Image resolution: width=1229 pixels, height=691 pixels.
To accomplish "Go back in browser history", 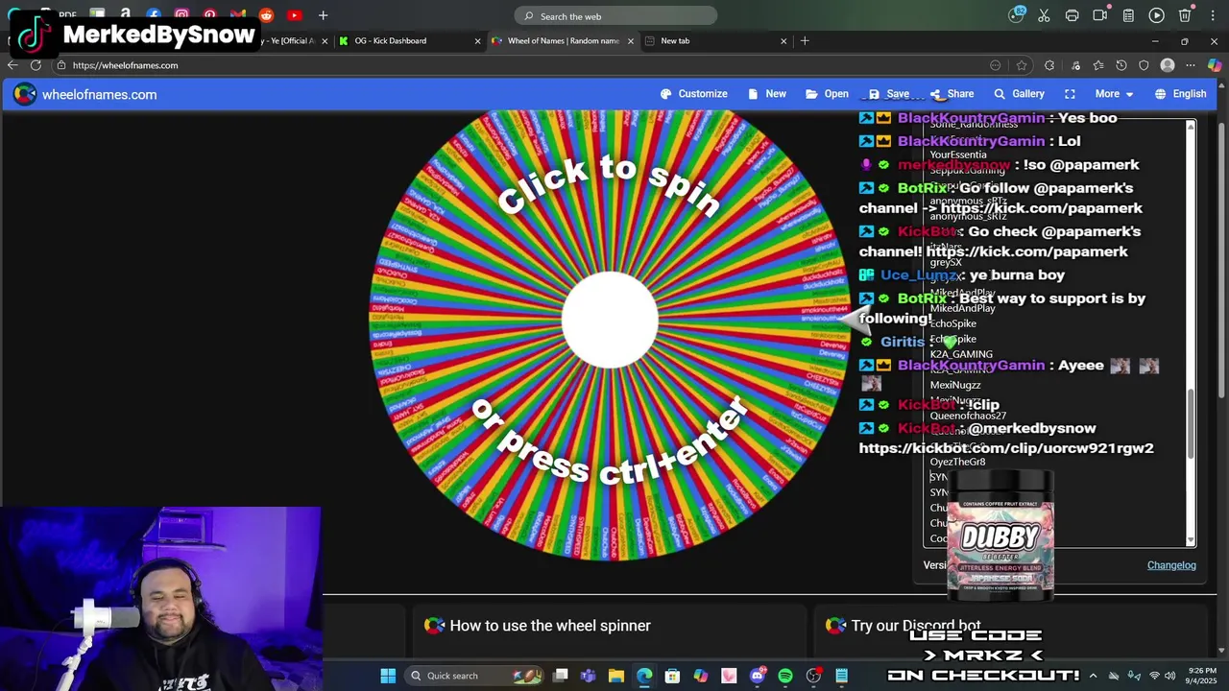I will coord(12,65).
